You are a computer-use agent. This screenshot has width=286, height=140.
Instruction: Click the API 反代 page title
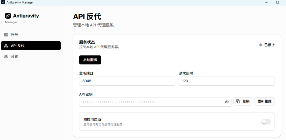point(87,16)
